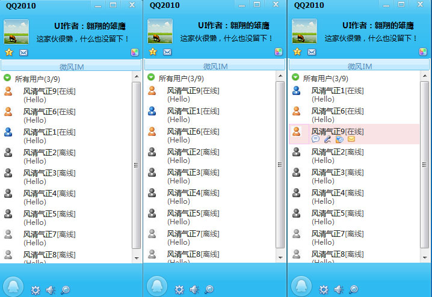Click the profile avatar in left QQ2010 window
This screenshot has width=432, height=297.
[16, 32]
